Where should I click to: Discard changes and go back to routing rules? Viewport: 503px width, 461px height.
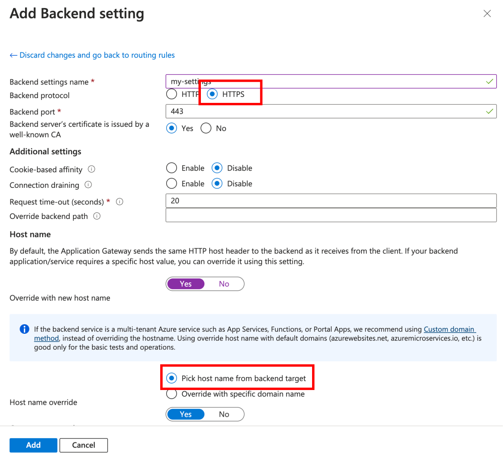(92, 55)
